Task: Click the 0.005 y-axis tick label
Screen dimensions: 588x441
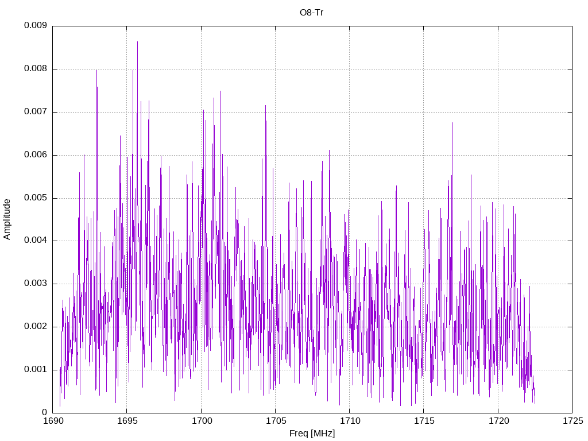Action: 36,198
